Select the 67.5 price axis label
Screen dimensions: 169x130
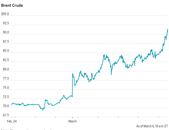(6, 115)
